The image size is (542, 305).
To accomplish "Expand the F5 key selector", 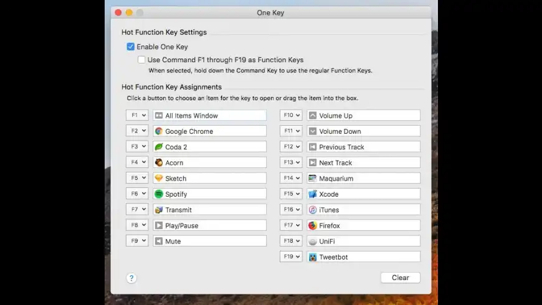I will [x=137, y=179].
